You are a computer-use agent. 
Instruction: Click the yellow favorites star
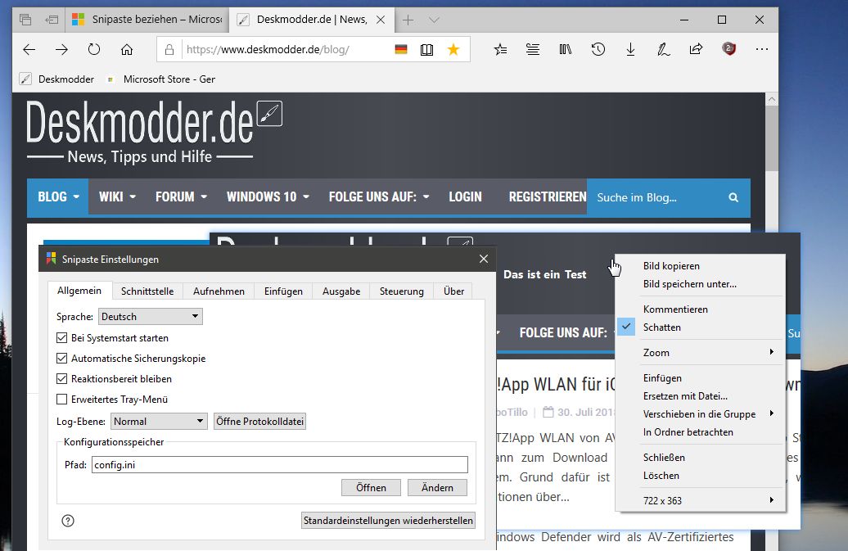(x=453, y=50)
